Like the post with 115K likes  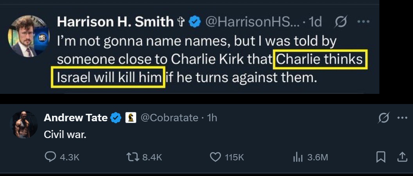pos(215,157)
